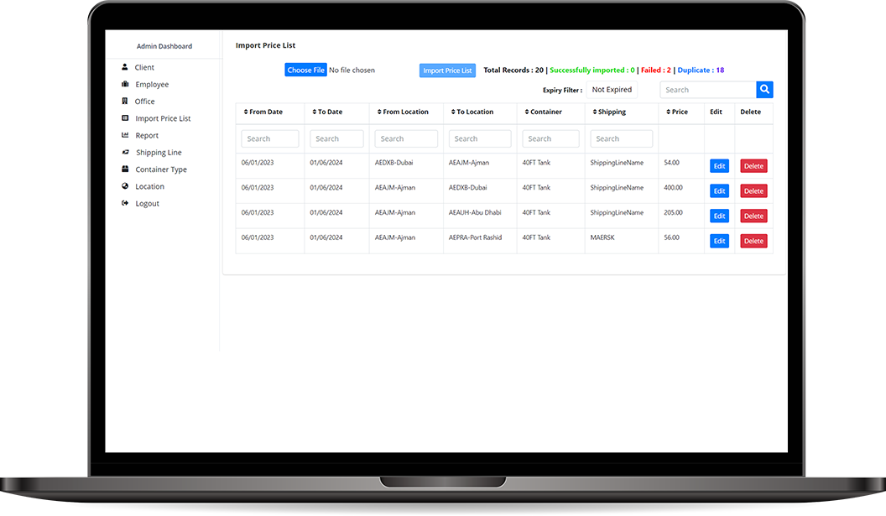Viewport: 886px width, 516px height.
Task: Click the Import Price List table icon
Action: (125, 117)
